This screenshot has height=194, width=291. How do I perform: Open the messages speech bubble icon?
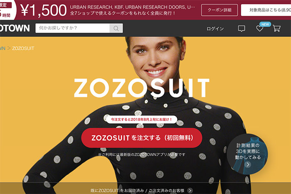[x=242, y=29]
